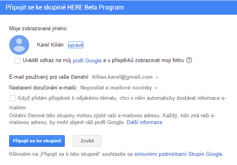237x165 pixels.
Task: Select the kilian.karel@gmail.com address text
Action: (x=122, y=77)
